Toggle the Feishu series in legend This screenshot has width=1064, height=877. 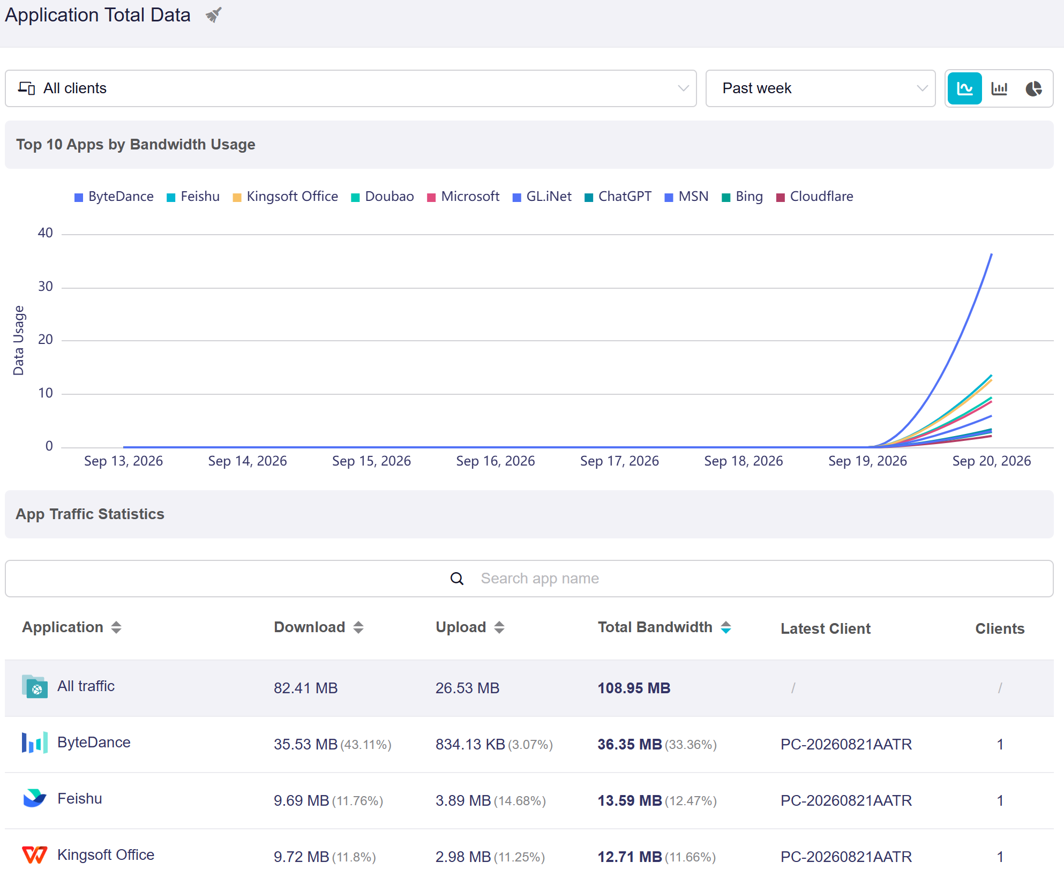pyautogui.click(x=193, y=197)
